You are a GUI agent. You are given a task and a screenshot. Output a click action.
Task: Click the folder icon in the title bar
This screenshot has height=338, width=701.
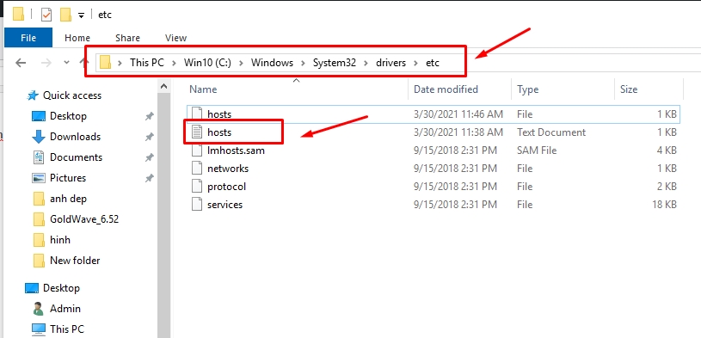pos(18,15)
